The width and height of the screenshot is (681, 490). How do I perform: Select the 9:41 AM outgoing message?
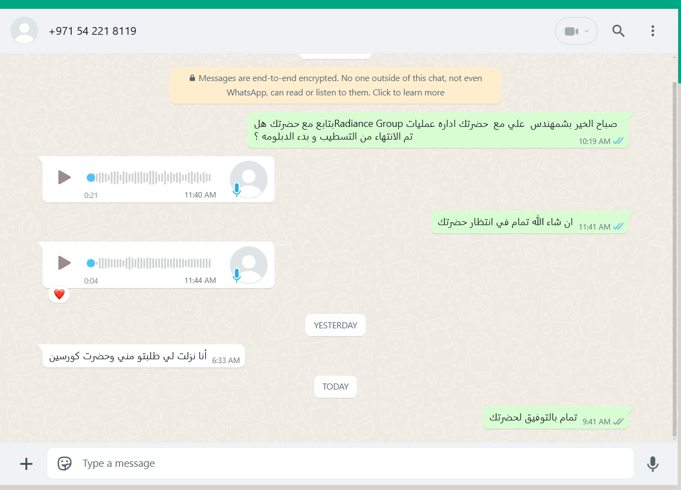(555, 418)
